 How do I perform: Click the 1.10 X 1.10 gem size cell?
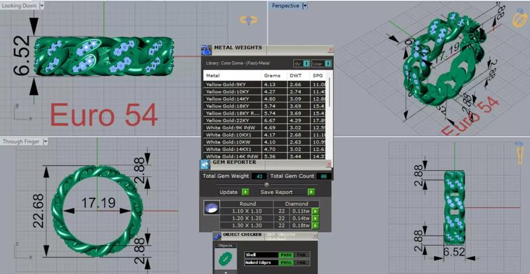246,211
